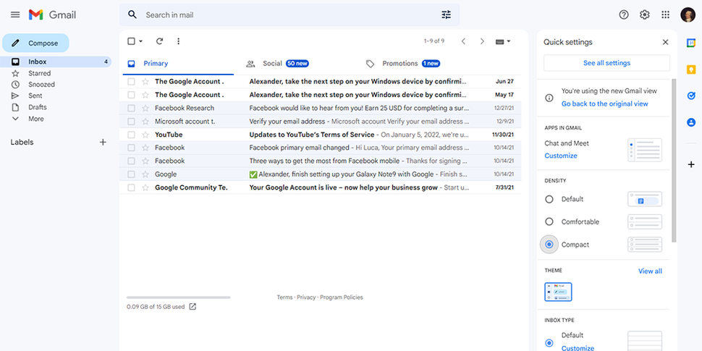Open Three ways to get the most email

[x=320, y=161]
